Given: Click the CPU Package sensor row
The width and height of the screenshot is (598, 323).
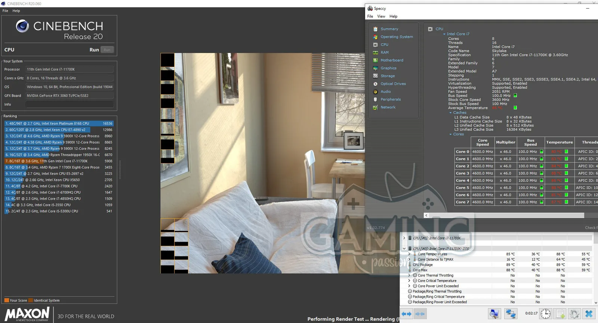Looking at the screenshot, I should click(x=499, y=265).
